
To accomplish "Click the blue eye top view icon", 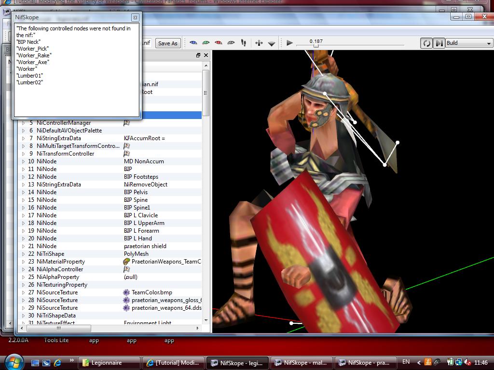I will coord(193,43).
